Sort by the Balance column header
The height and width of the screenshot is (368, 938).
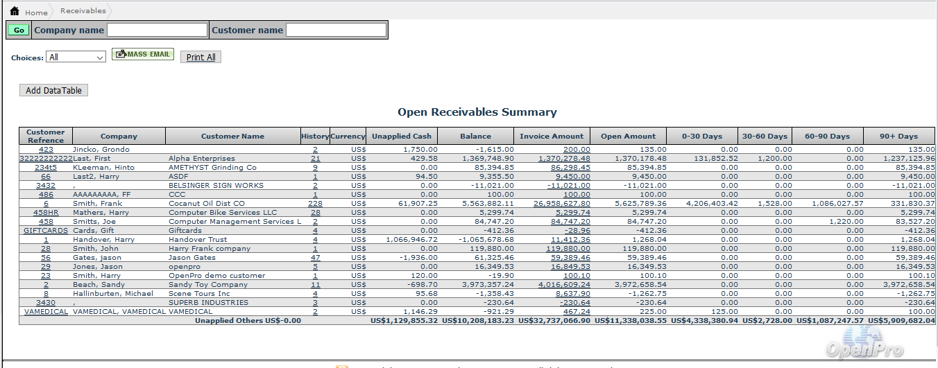point(475,137)
